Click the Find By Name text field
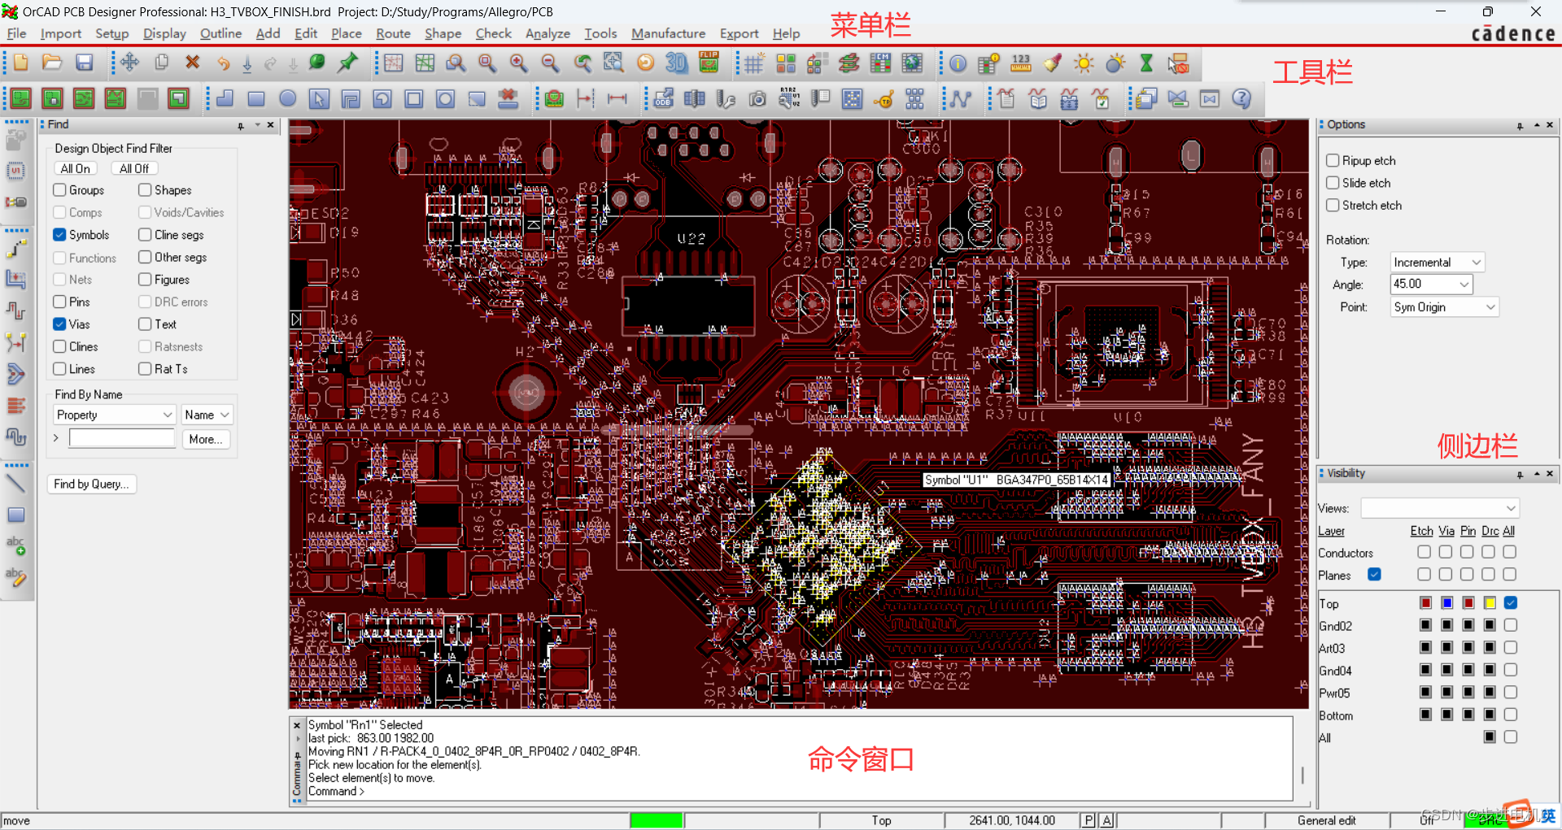Screen dimensions: 1562x830 click(122, 439)
